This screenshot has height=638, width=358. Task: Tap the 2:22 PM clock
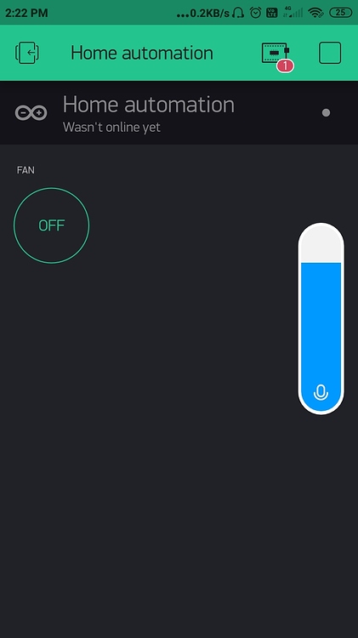(x=26, y=13)
